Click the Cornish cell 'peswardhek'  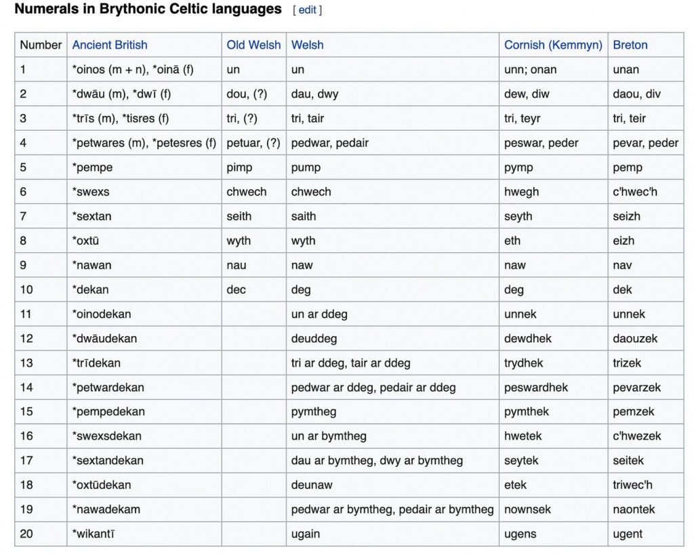click(536, 388)
